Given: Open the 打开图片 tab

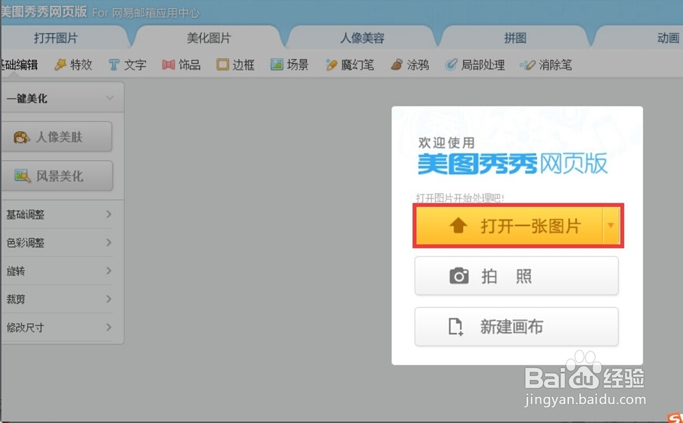Looking at the screenshot, I should 56,38.
